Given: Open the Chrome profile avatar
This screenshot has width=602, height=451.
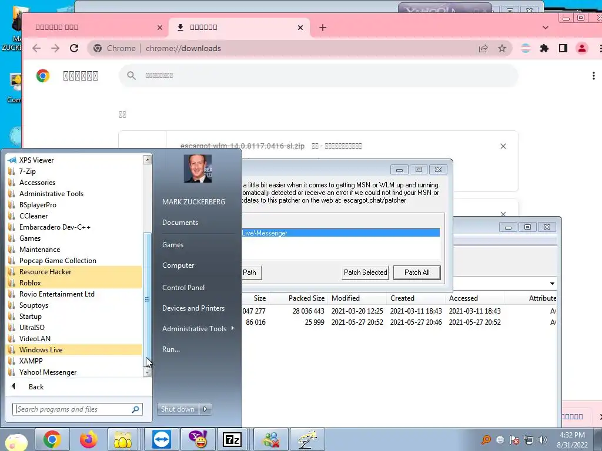Looking at the screenshot, I should (581, 48).
